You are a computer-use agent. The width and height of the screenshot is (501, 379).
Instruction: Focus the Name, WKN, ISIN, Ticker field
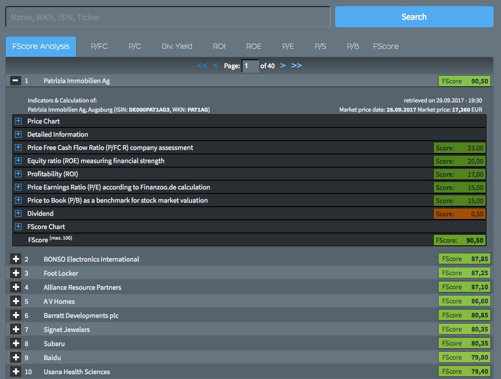point(168,17)
